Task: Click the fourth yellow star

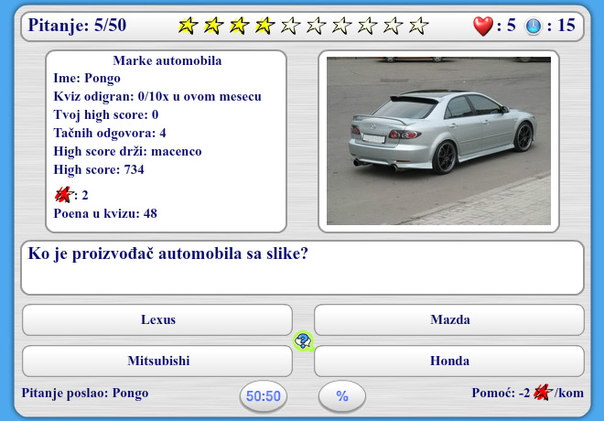Action: 264,26
